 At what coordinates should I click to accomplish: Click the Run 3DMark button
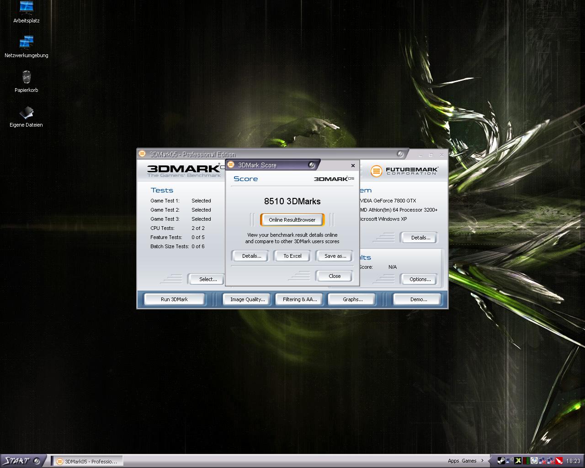click(x=174, y=299)
